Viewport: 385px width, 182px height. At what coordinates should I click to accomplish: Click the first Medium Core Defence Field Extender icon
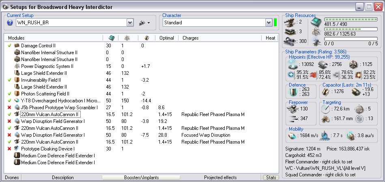pyautogui.click(x=17, y=155)
